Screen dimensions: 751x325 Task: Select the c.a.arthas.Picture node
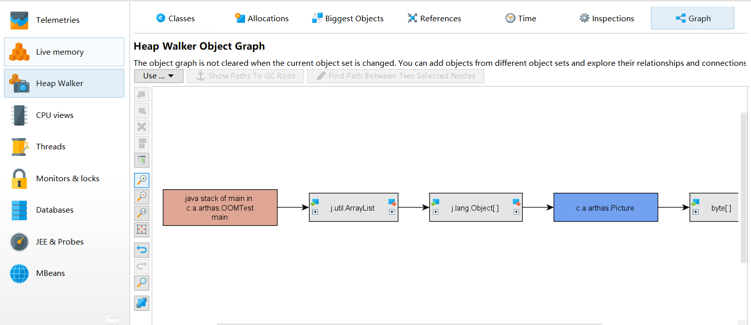(605, 208)
